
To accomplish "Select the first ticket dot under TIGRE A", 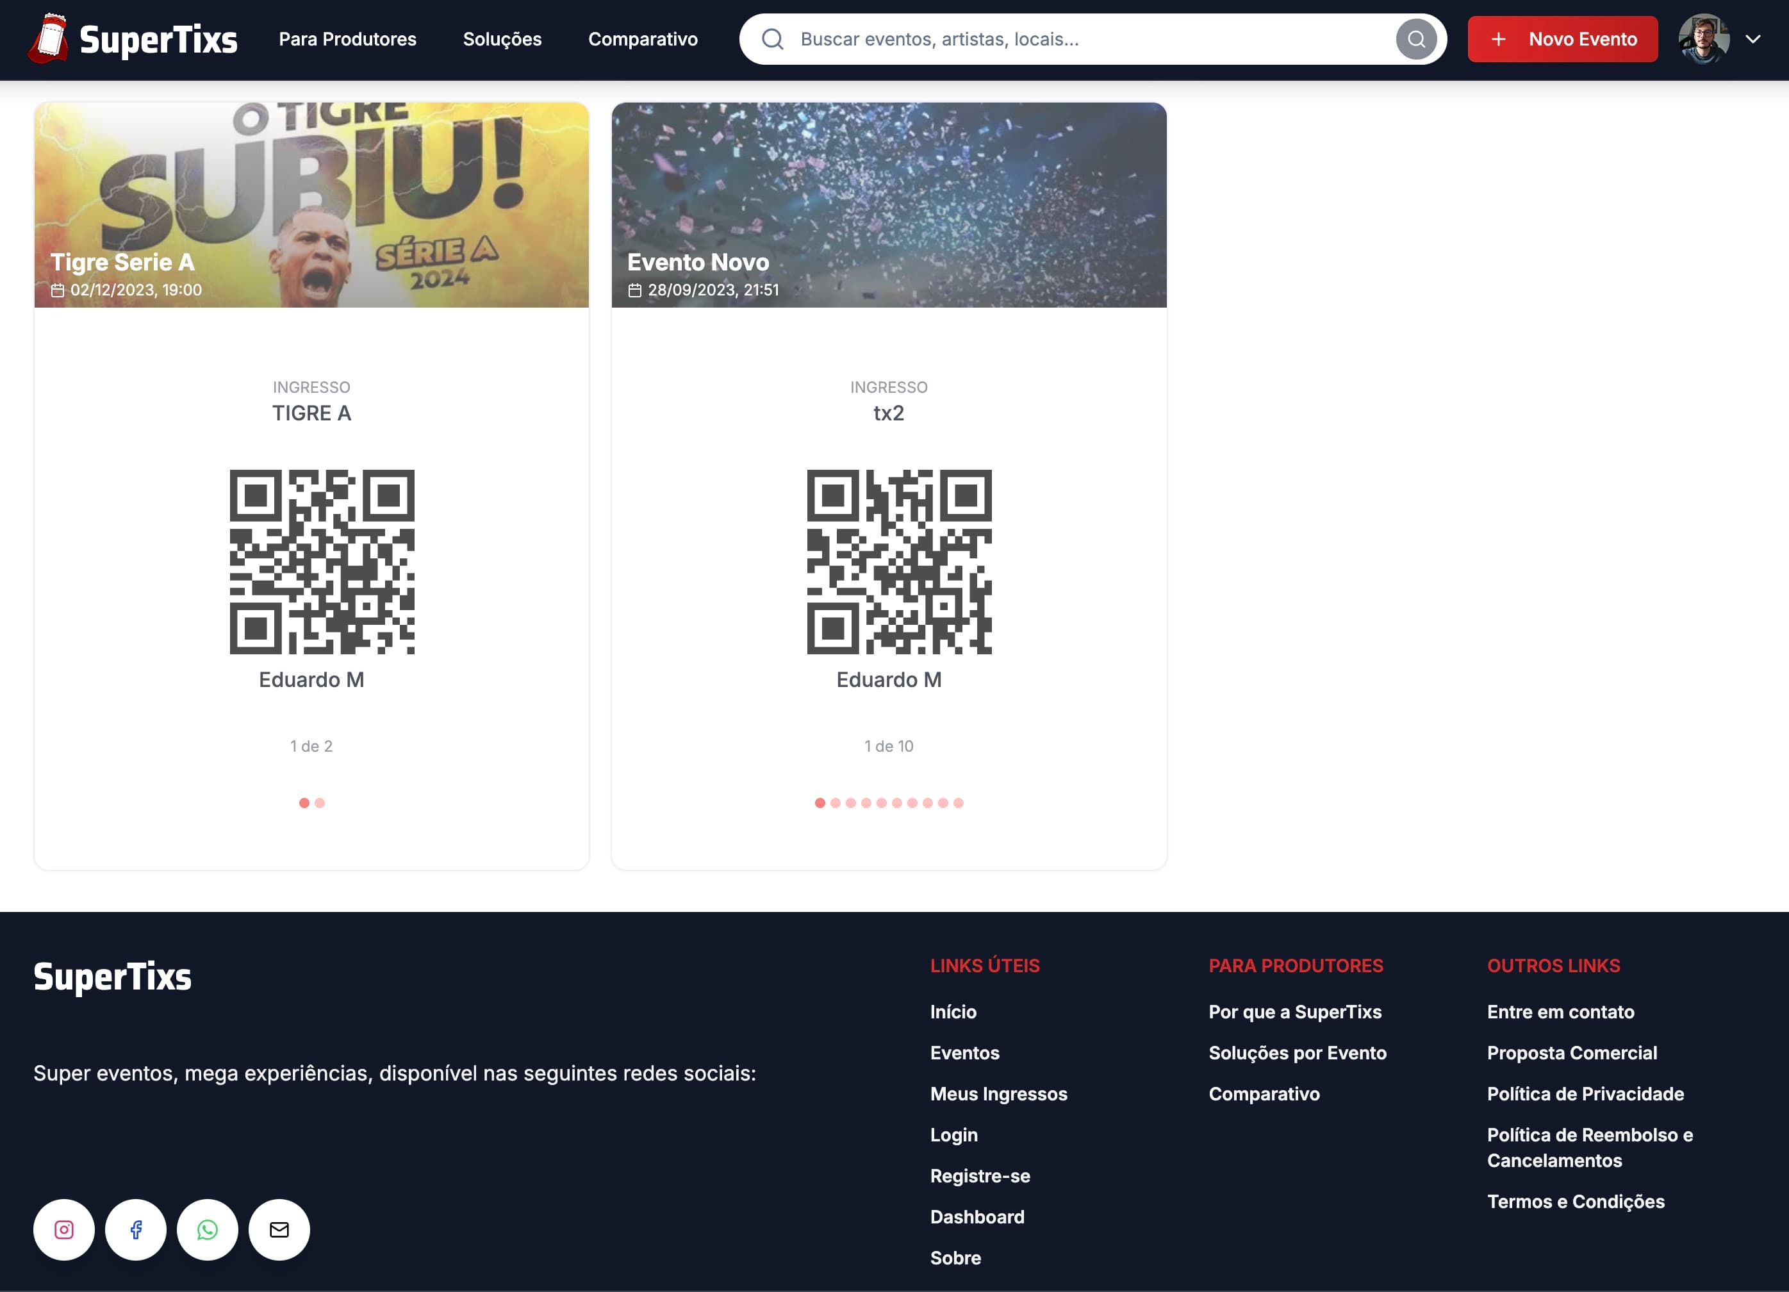I will click(304, 802).
